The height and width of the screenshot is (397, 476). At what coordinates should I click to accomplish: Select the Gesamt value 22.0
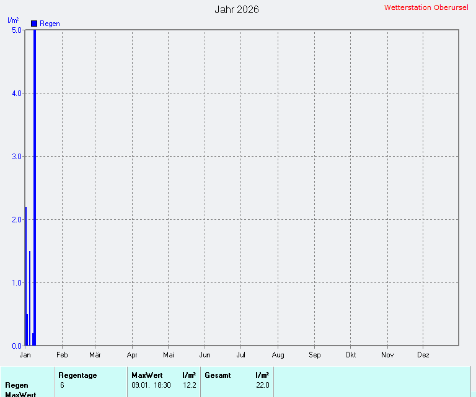point(263,385)
